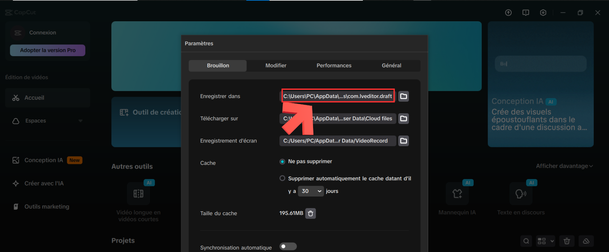
Task: Click Connexion to sign in
Action: (43, 33)
